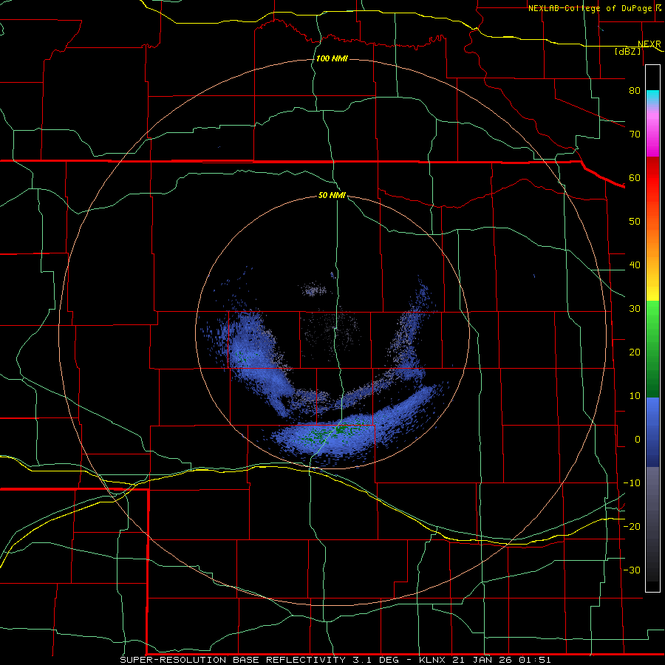Click the cyan segment of the color bar
Screen dimensions: 665x665
652,97
